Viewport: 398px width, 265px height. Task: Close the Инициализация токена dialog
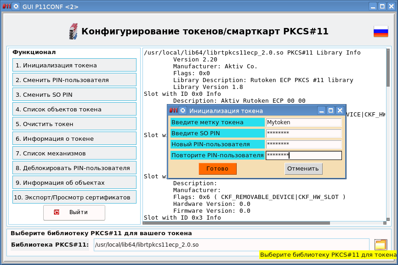pyautogui.click(x=340, y=110)
